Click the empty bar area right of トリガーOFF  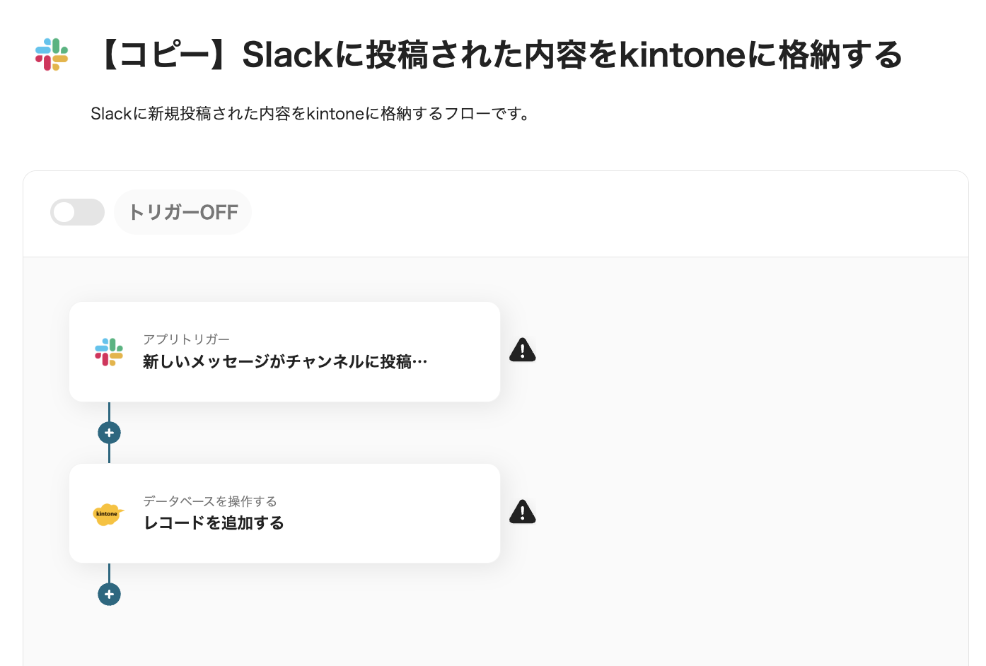601,213
